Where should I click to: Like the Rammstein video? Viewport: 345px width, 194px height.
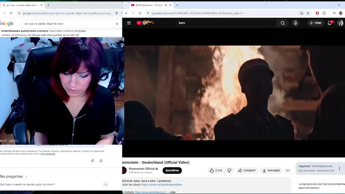point(216,170)
